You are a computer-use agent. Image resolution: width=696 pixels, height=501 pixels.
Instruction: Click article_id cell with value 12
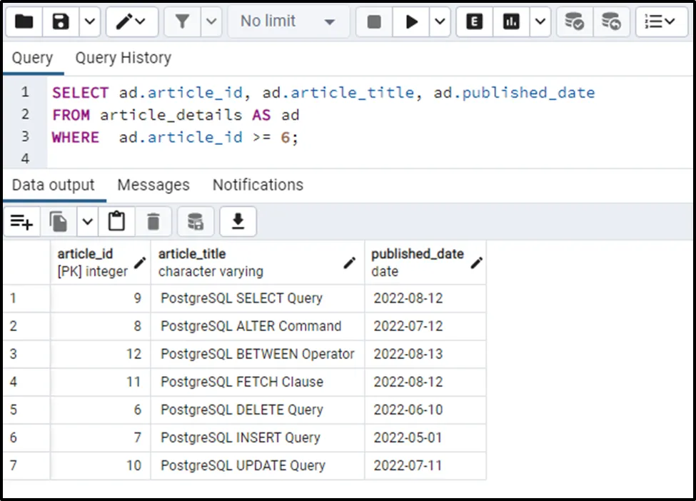pyautogui.click(x=101, y=354)
